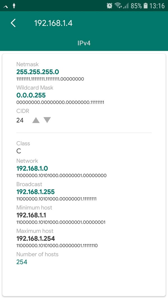The height and width of the screenshot is (299, 168).
Task: Decrease CIDR with the down triangle
Action: (x=47, y=120)
